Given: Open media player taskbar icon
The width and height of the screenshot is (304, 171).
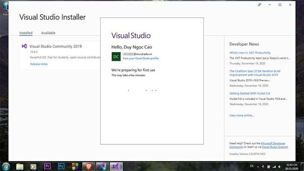Looking at the screenshot, I should 33,166.
